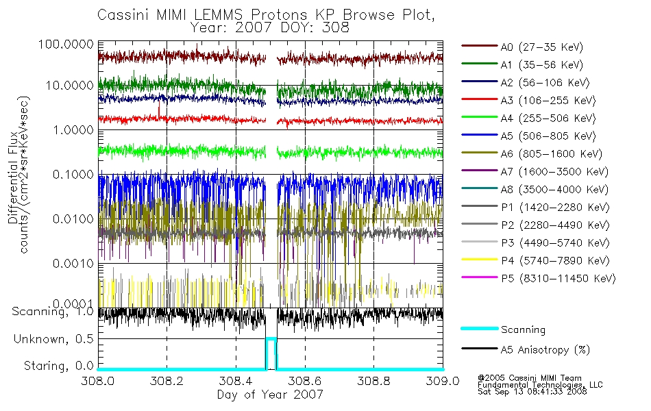Click the 0.0010 y-axis tick label
The image size is (651, 411).
coord(73,263)
